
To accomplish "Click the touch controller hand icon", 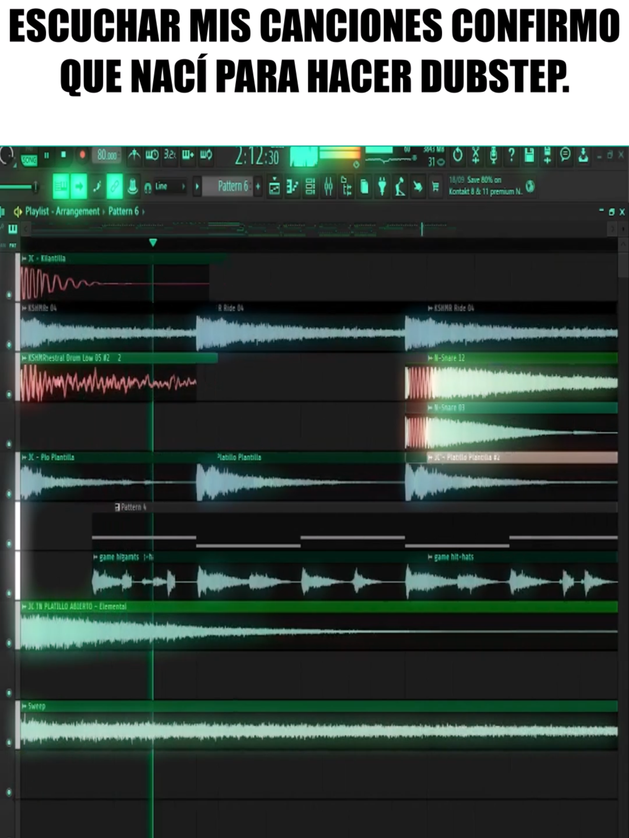I will (x=418, y=186).
